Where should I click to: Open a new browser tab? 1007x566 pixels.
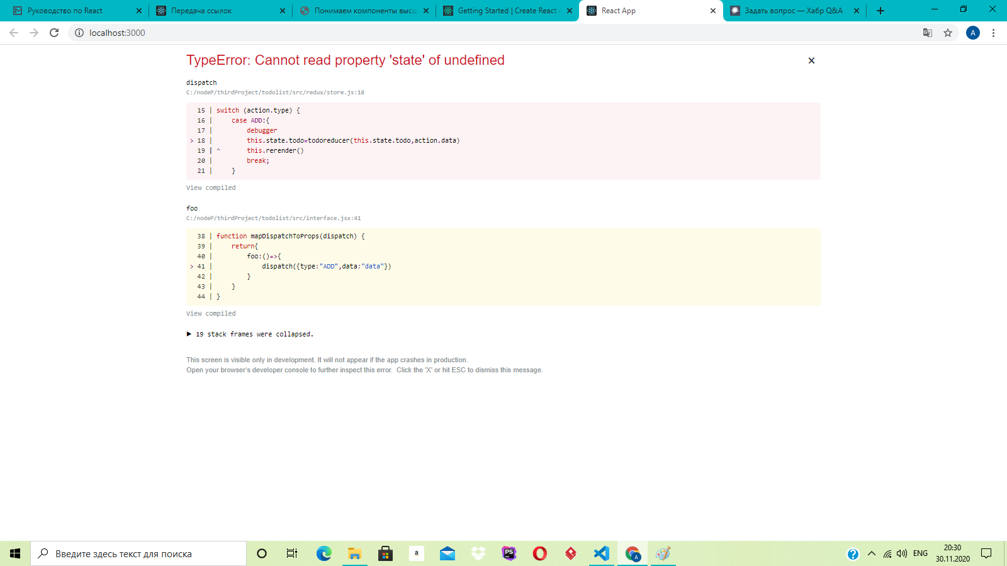[x=880, y=11]
